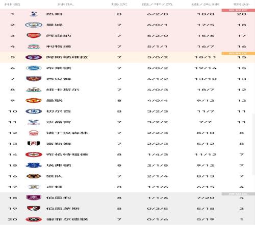Viewport: 255px width, 225px height.
Task: Click the Everton club crest
Action: [34, 165]
